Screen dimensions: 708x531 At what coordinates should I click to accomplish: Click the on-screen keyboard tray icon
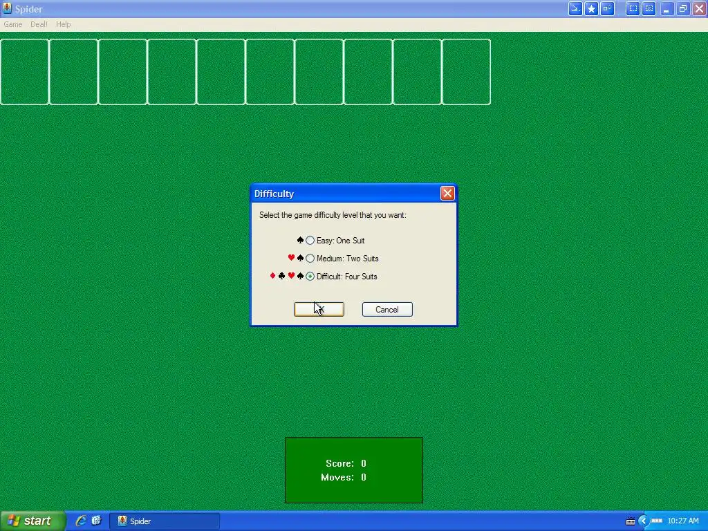point(631,521)
